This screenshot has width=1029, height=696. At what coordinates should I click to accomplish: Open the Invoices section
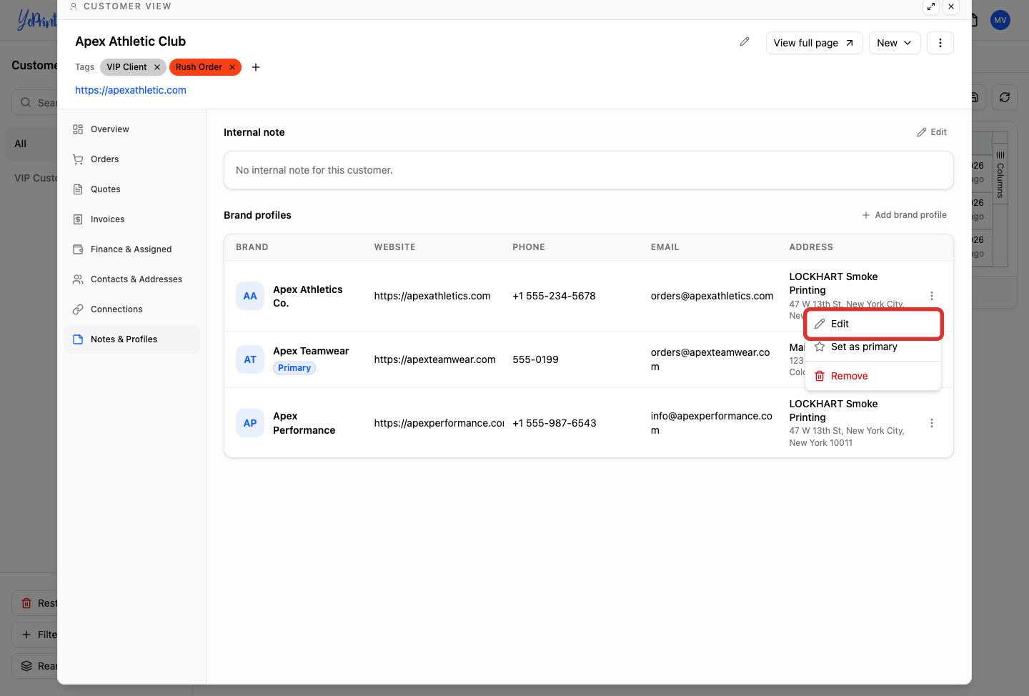click(132, 219)
